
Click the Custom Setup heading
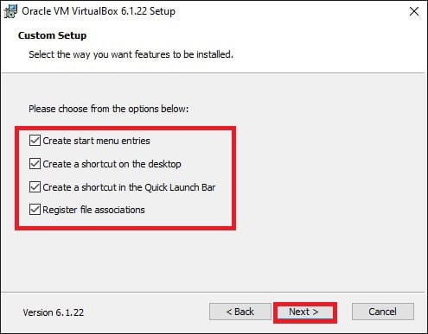(x=52, y=35)
